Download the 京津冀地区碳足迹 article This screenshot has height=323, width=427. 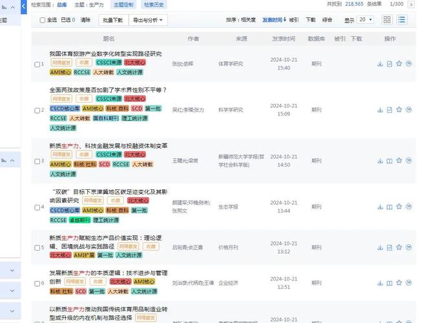pos(380,207)
